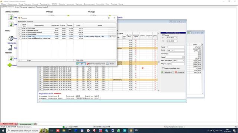
Task: Open the second document icon under ЗАКАЗЫ И ЗАЯВКИ
Action: tap(11, 24)
